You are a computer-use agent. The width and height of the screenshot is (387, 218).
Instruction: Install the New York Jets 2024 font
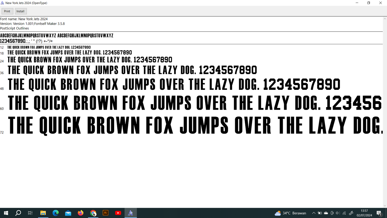tap(21, 11)
